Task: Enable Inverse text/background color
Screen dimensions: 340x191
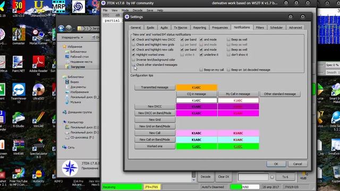Action: pos(133,59)
